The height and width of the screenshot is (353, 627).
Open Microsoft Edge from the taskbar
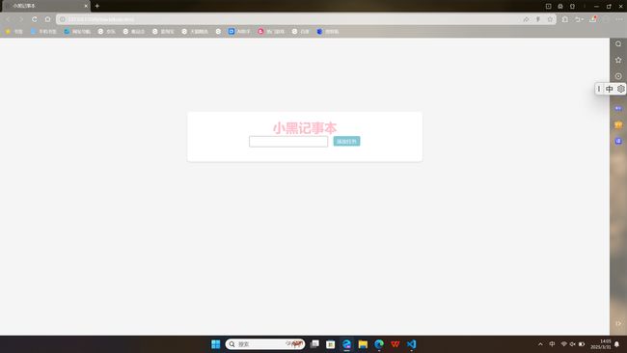379,343
